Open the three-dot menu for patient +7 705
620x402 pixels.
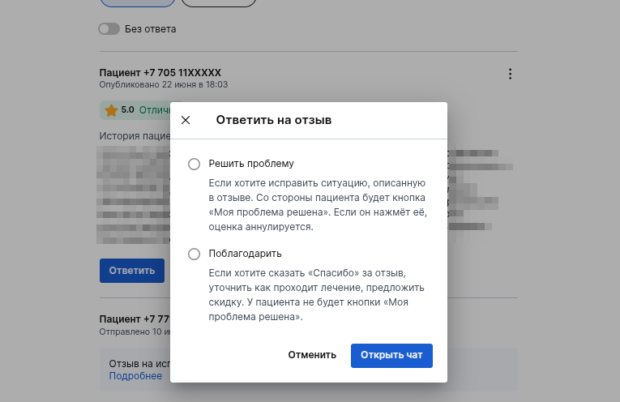(x=510, y=74)
